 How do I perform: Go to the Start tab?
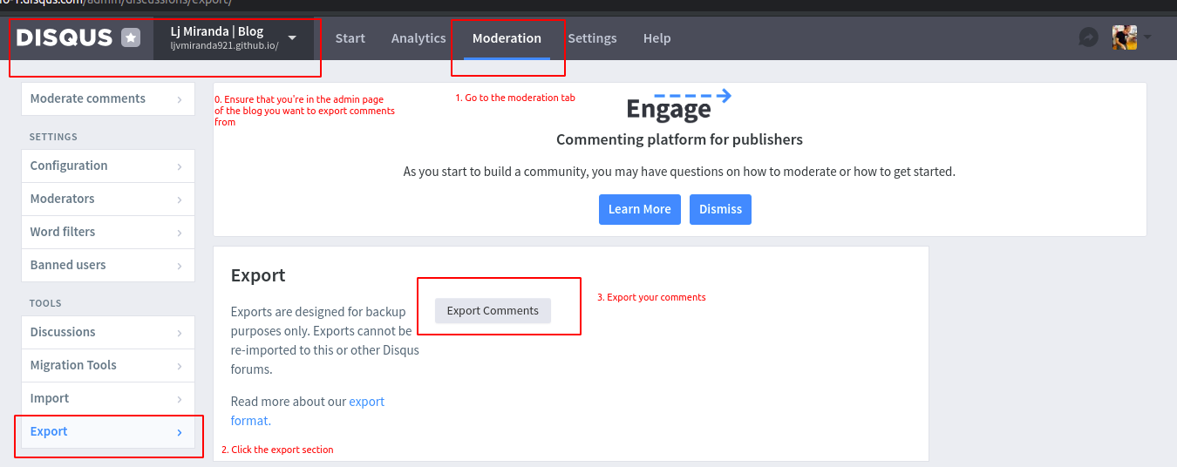pos(350,38)
